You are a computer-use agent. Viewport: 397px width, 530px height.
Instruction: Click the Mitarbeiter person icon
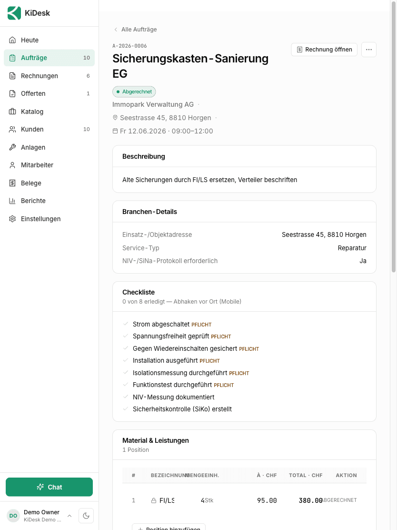(12, 165)
